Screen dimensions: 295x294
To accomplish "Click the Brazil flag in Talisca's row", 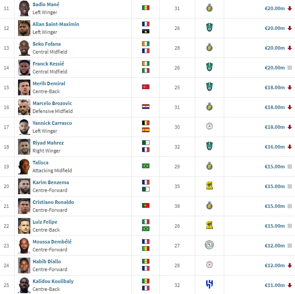I will click(x=146, y=166).
